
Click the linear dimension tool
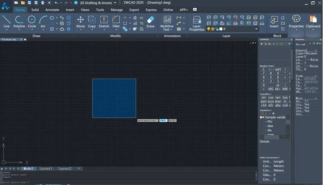click(x=179, y=18)
